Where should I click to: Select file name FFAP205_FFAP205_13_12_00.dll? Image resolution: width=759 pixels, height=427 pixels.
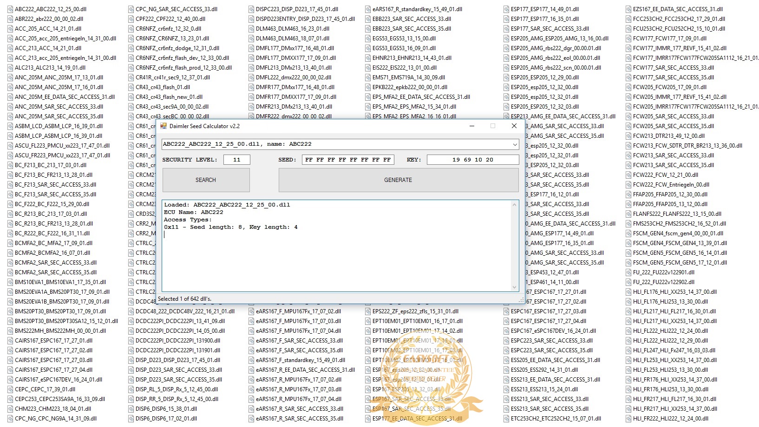[x=670, y=204]
